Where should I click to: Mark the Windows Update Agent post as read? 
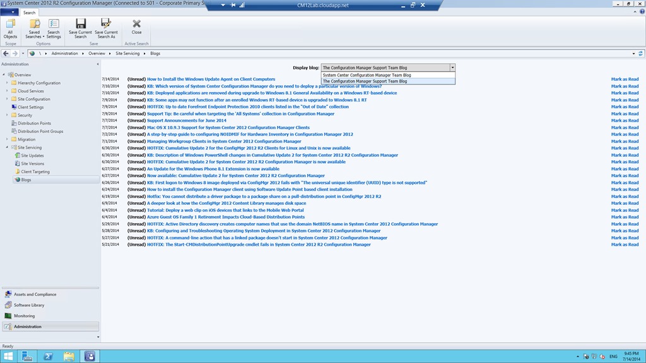coord(625,79)
